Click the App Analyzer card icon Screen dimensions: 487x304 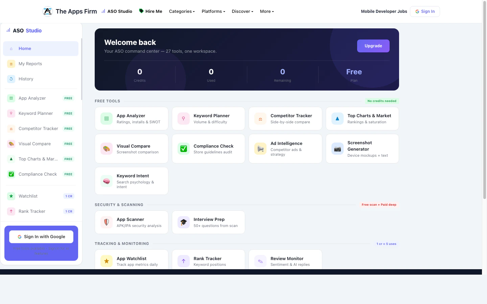tap(107, 119)
